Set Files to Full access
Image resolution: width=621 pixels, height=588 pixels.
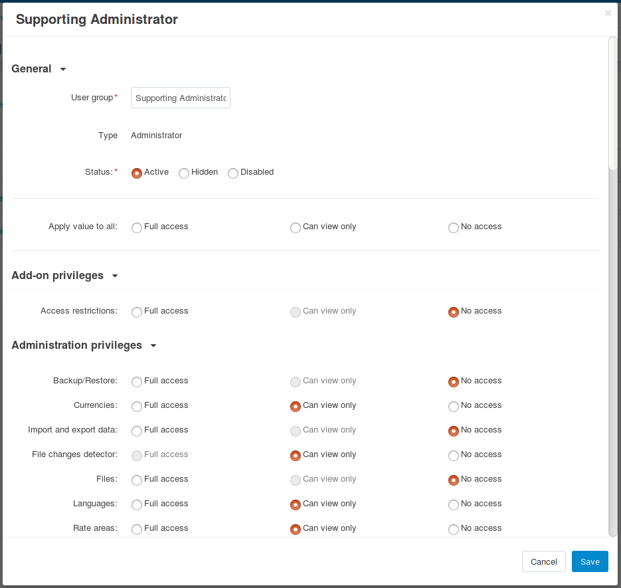137,480
